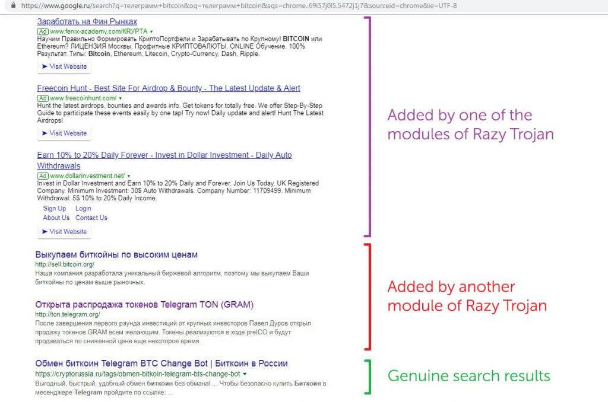
Task: Open the 'Выкупаем биткойны по высоким ценам' result
Action: tap(116, 255)
